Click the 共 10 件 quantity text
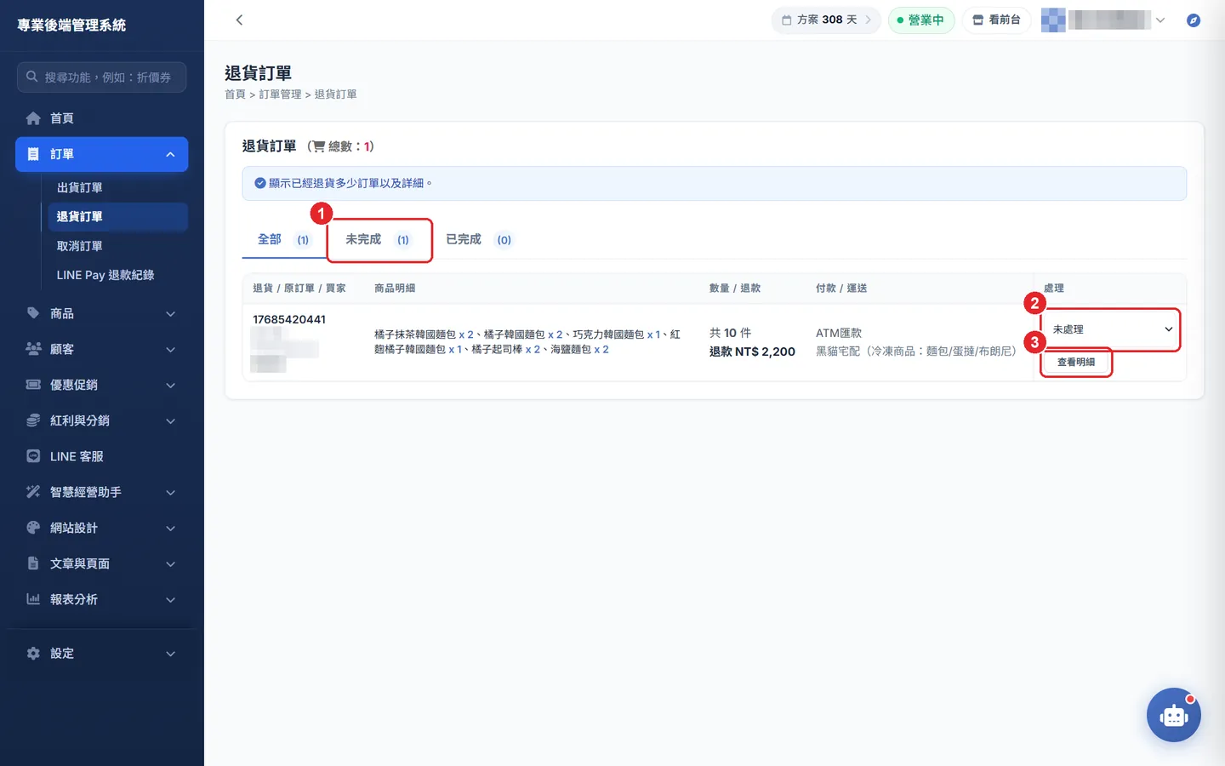Image resolution: width=1225 pixels, height=766 pixels. coord(730,333)
